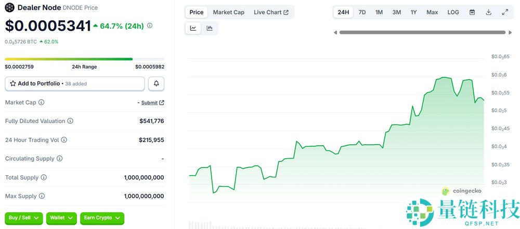Screen dimensions: 520x229
Task: Download the chart data
Action: tap(488, 12)
